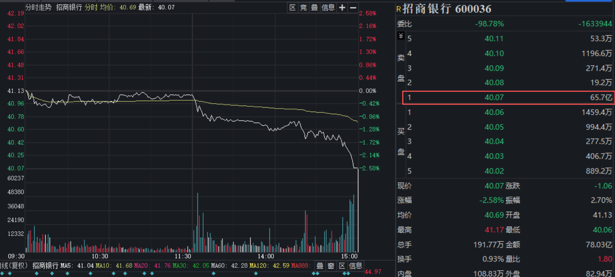
Task: Click the 竞 auction button above chart
Action: 304,7
